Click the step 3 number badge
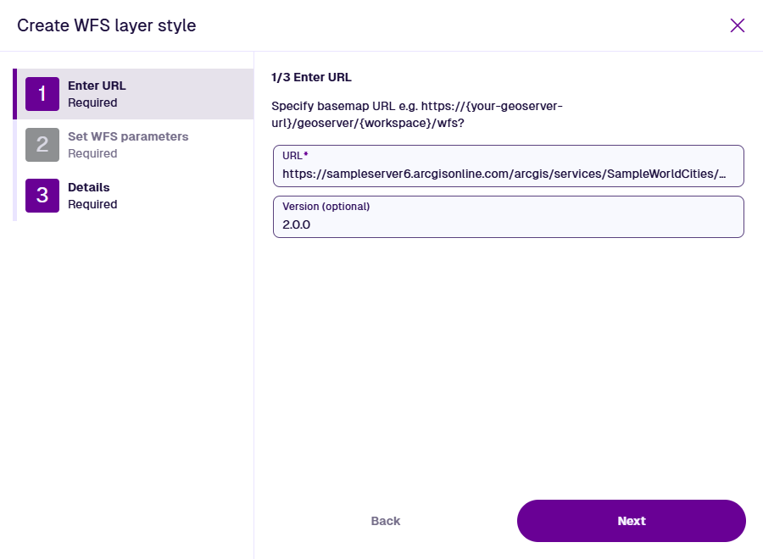Screen dimensions: 763x559 pyautogui.click(x=42, y=196)
